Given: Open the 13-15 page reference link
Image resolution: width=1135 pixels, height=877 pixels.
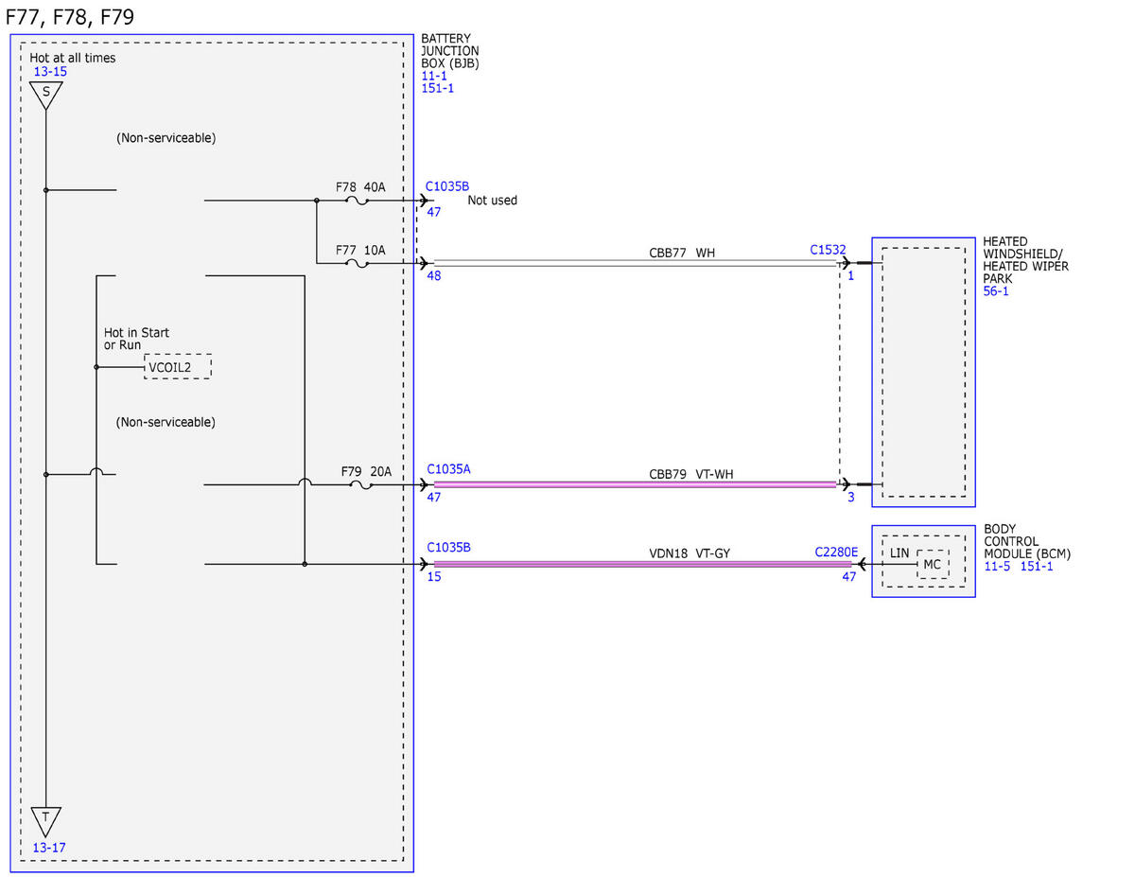Looking at the screenshot, I should tap(50, 71).
